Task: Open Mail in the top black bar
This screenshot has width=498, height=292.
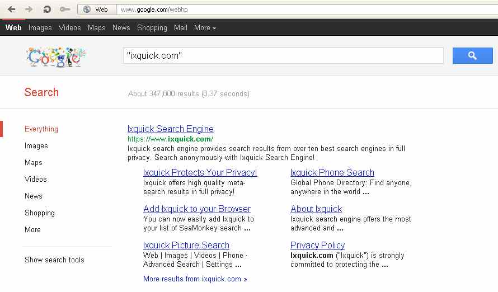Action: pos(180,27)
